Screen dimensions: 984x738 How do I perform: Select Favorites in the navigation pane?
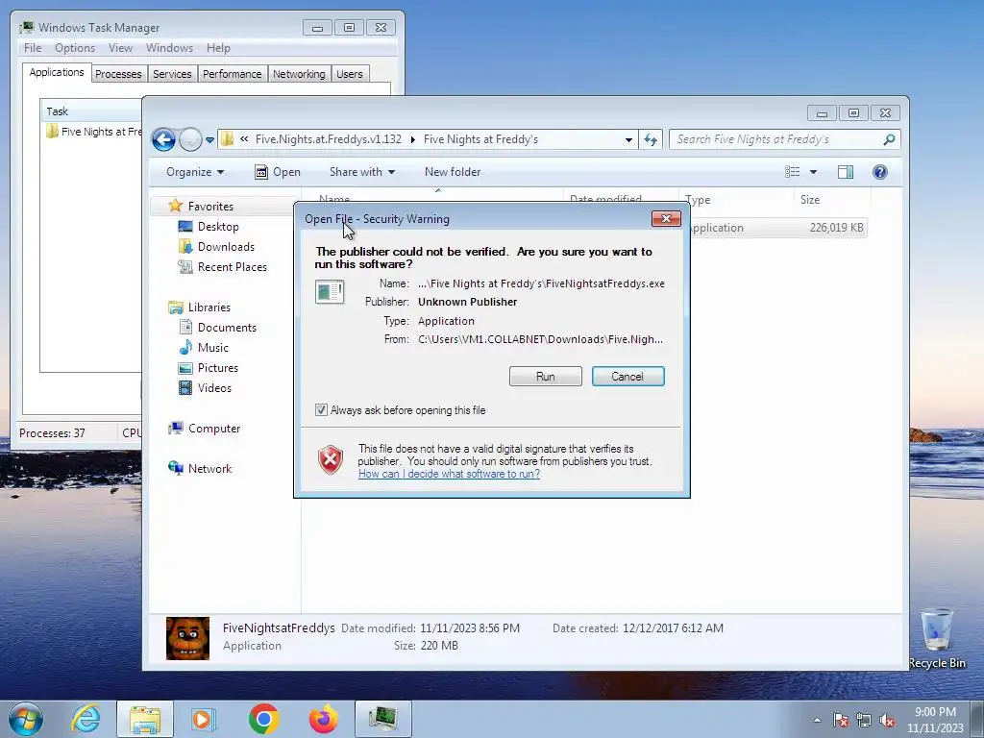point(210,207)
